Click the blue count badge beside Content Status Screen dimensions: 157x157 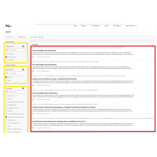coord(23,46)
